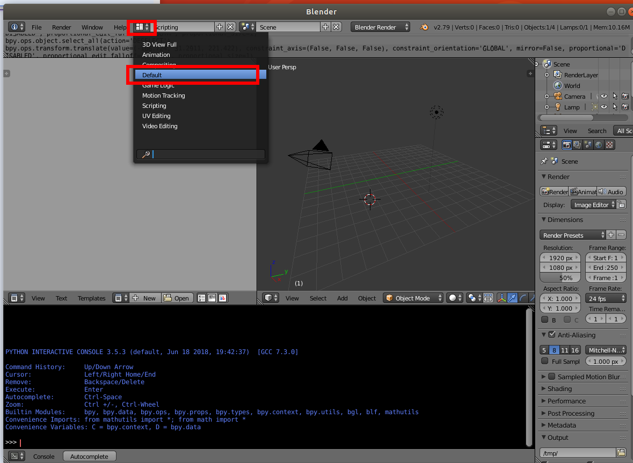
Task: Select Render properties camera tab
Action: tap(567, 145)
